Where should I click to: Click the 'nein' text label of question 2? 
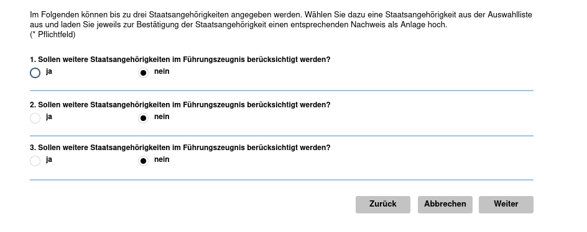(162, 117)
